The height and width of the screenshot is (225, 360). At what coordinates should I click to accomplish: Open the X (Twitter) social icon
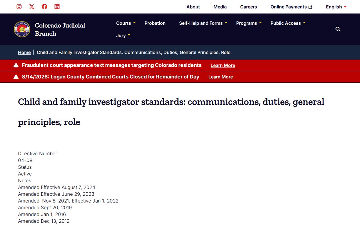pyautogui.click(x=32, y=6)
